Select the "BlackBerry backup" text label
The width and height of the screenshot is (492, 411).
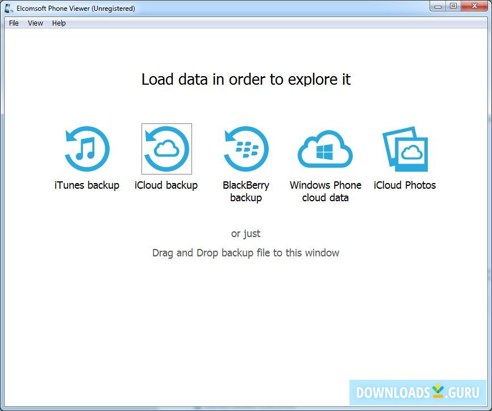(x=245, y=191)
